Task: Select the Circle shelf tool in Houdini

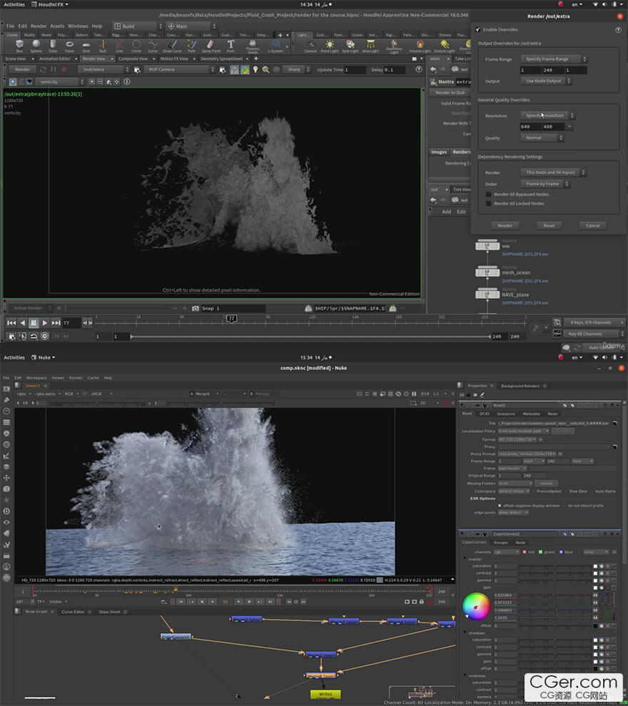Action: [x=136, y=46]
